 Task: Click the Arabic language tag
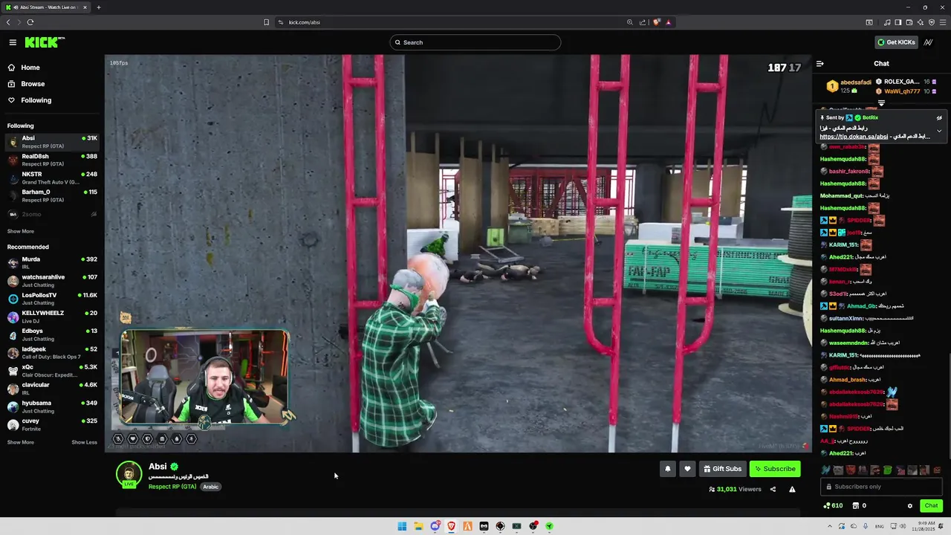[x=211, y=487]
